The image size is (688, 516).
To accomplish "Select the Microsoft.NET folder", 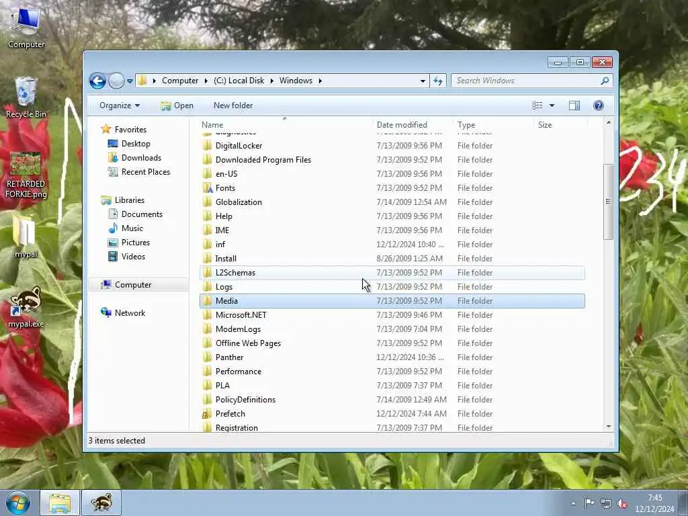I will pos(241,315).
